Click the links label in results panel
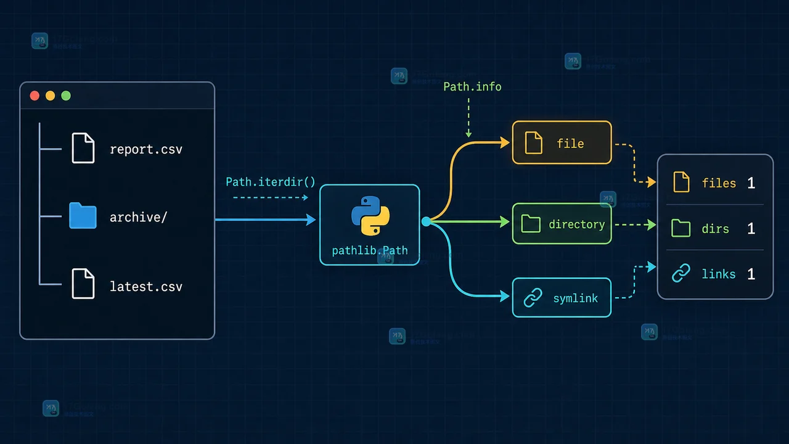Viewport: 789px width, 444px height. coord(719,274)
